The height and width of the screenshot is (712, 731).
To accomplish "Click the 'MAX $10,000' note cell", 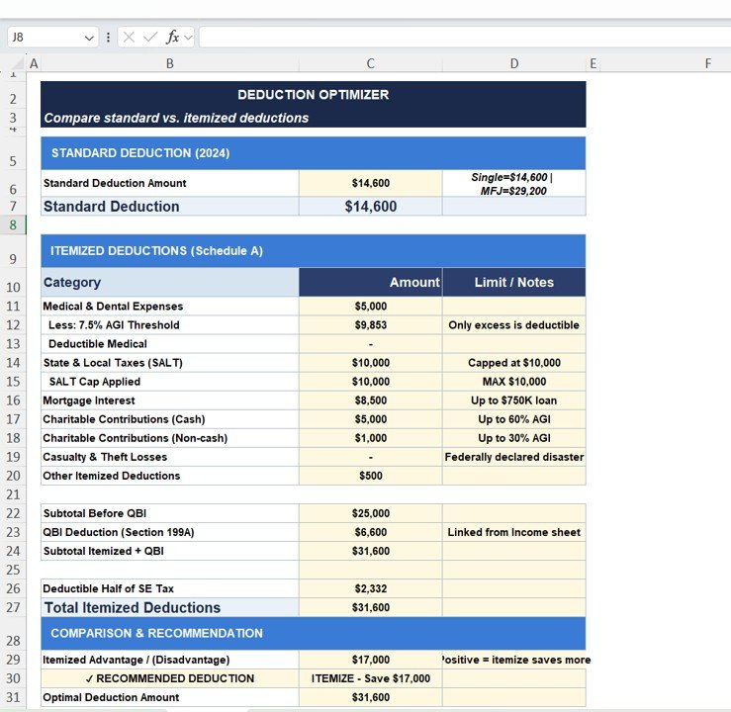I will (x=513, y=382).
